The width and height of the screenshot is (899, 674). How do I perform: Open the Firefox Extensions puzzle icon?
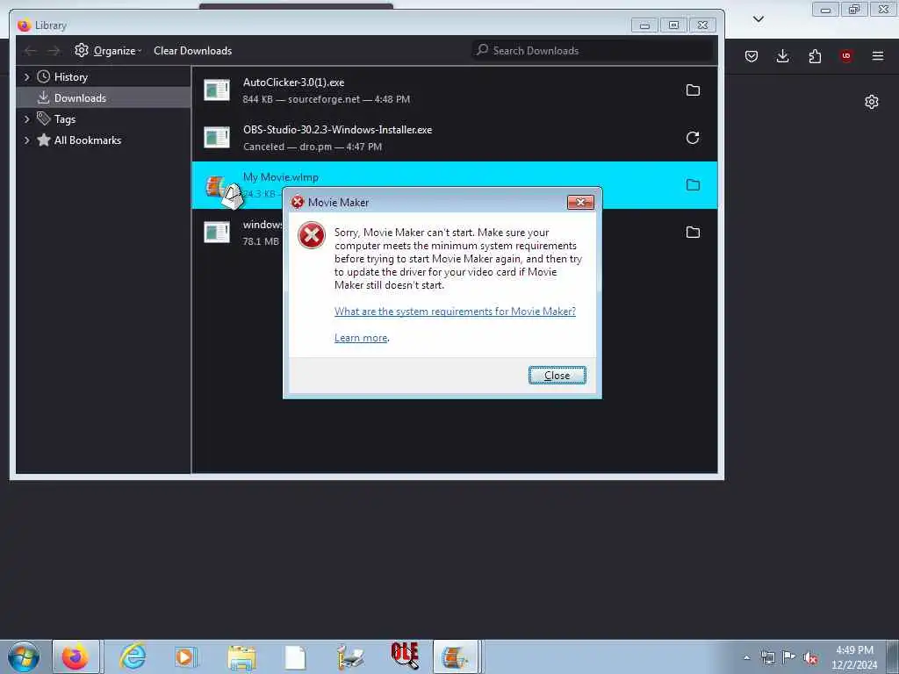point(815,55)
